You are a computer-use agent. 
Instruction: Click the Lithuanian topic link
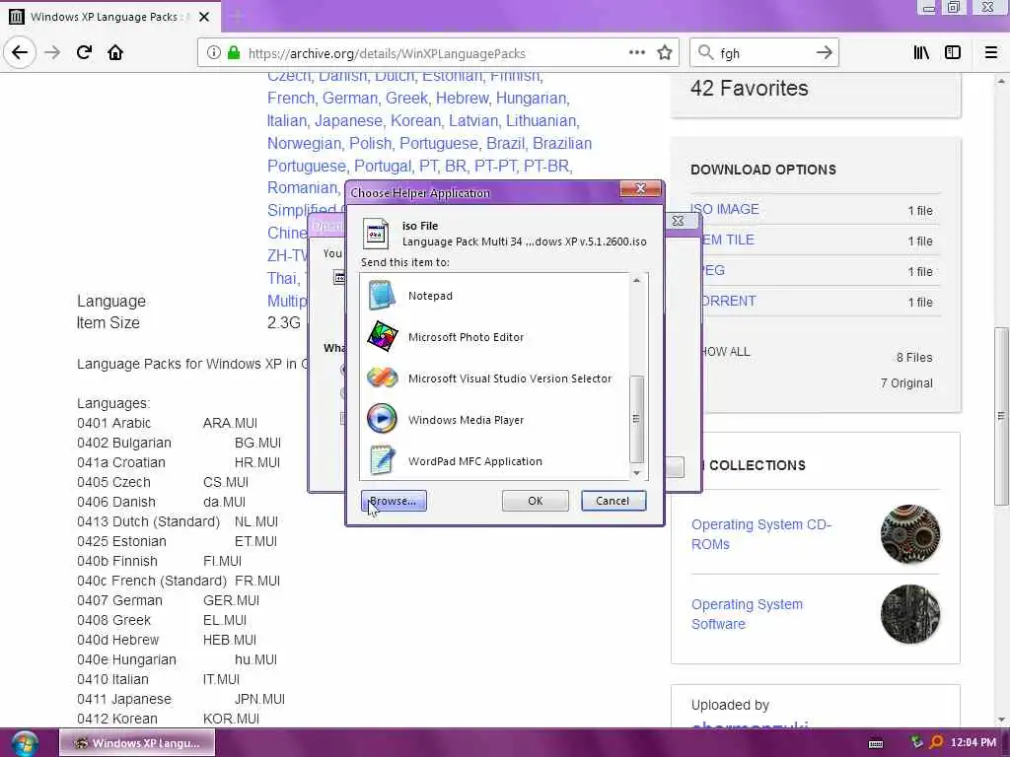tap(541, 120)
